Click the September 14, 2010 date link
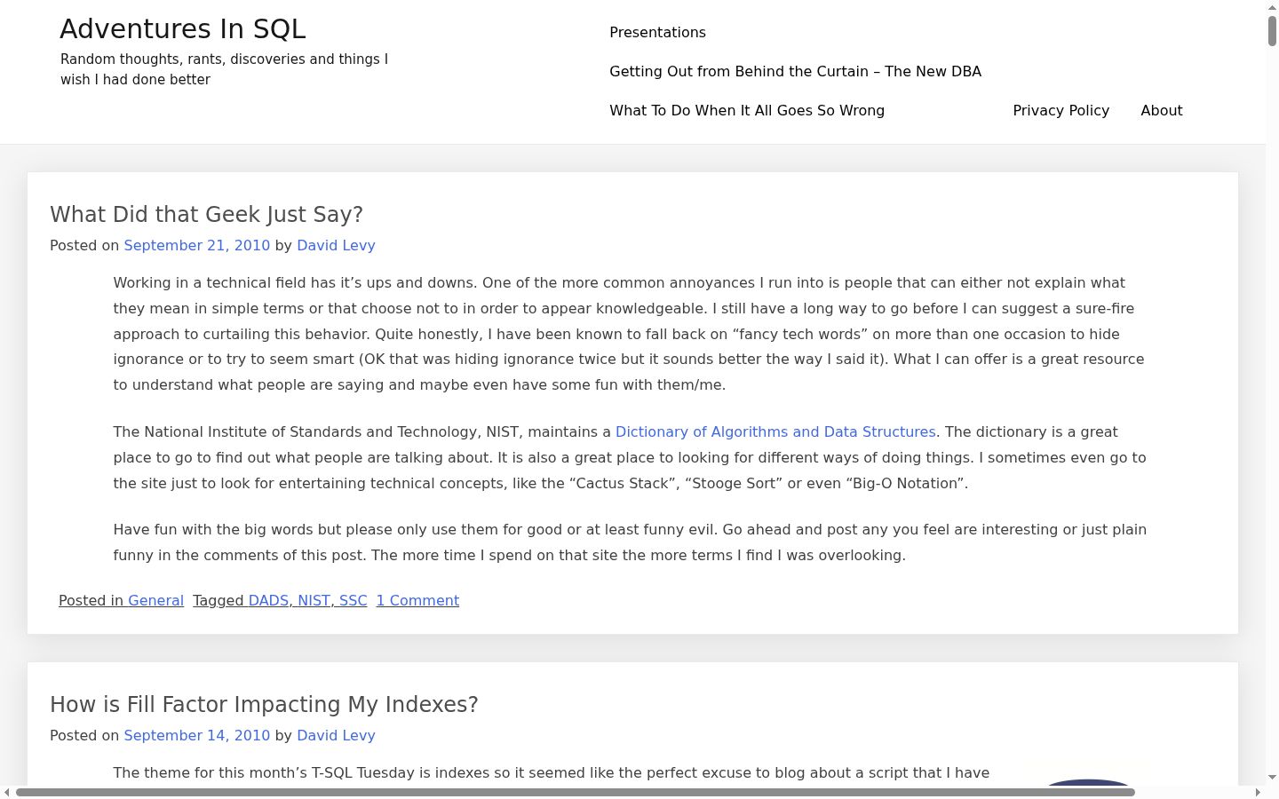 (197, 736)
